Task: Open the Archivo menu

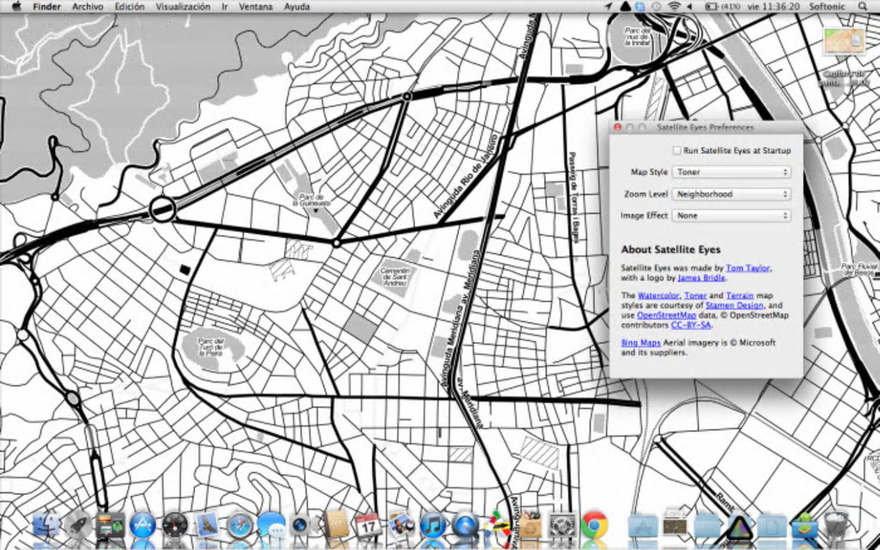Action: pyautogui.click(x=88, y=6)
